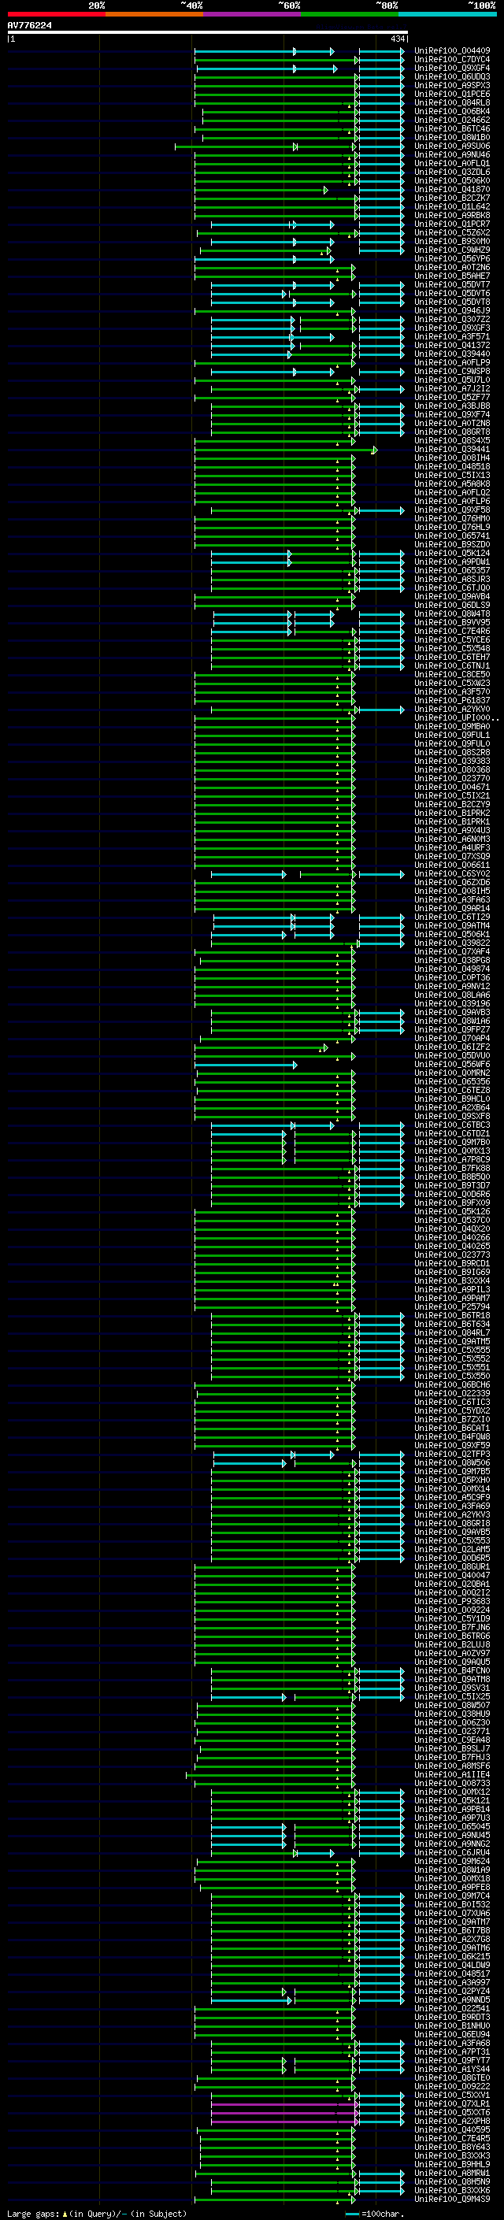Click the Large gaps legend text
Image resolution: width=504 pixels, height=2220 pixels.
pos(97,2213)
